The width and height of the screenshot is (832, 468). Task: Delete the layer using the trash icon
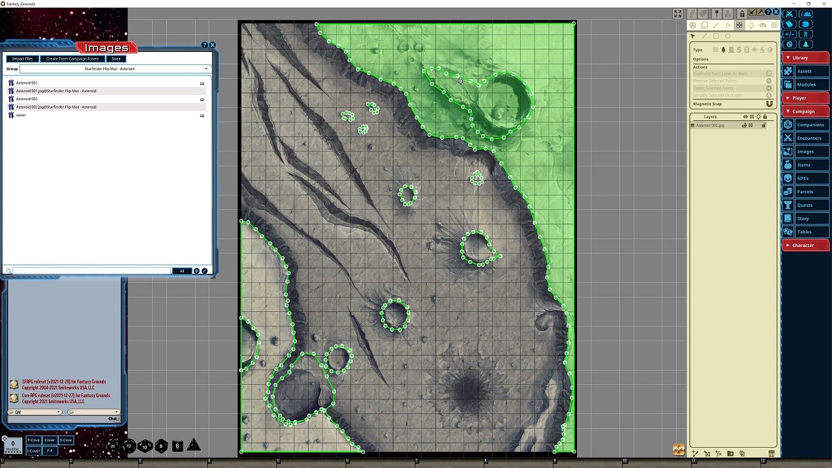772,454
